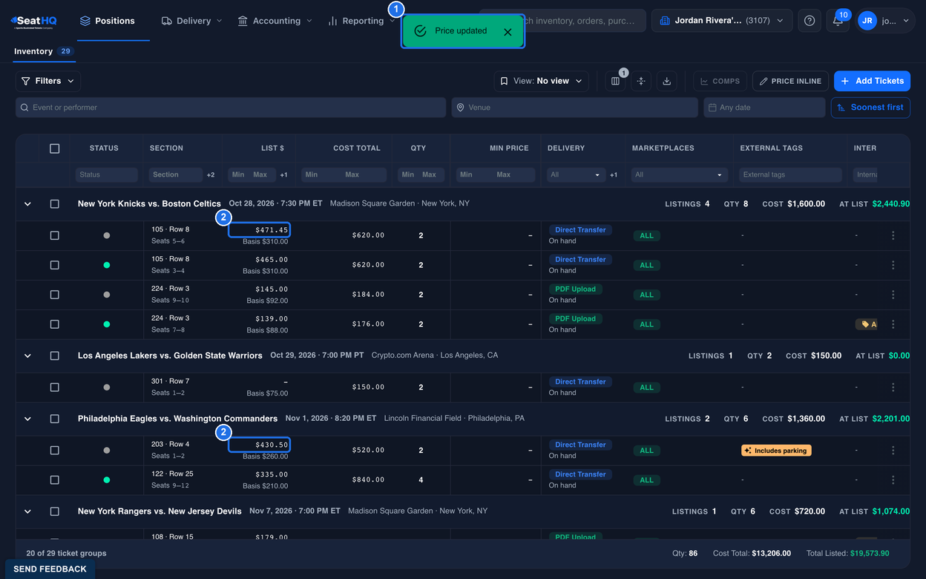926x579 pixels.
Task: Check the 301 Row 7 listing checkbox
Action: point(54,387)
